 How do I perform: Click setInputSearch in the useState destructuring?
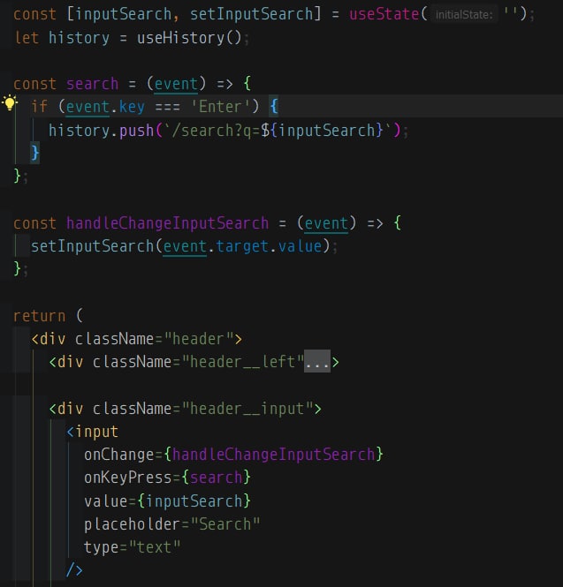pos(251,14)
